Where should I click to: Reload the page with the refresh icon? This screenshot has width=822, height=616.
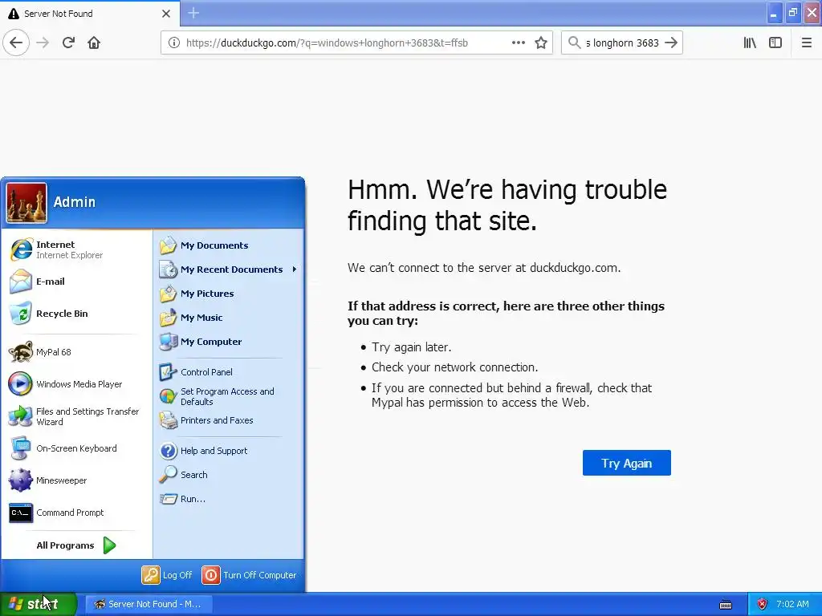(68, 43)
